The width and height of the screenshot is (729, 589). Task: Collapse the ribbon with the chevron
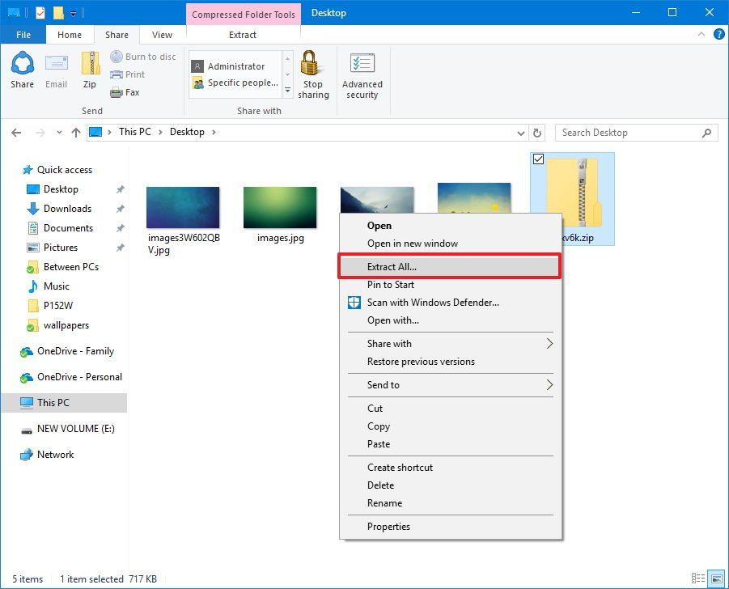pyautogui.click(x=701, y=35)
